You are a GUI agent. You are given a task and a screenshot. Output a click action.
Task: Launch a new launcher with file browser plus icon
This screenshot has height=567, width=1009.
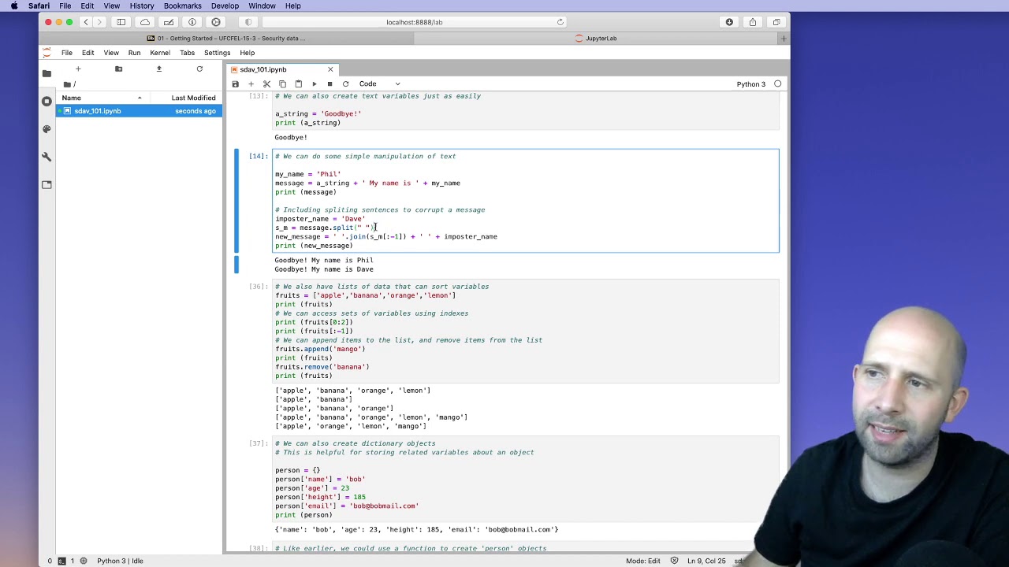tap(78, 69)
